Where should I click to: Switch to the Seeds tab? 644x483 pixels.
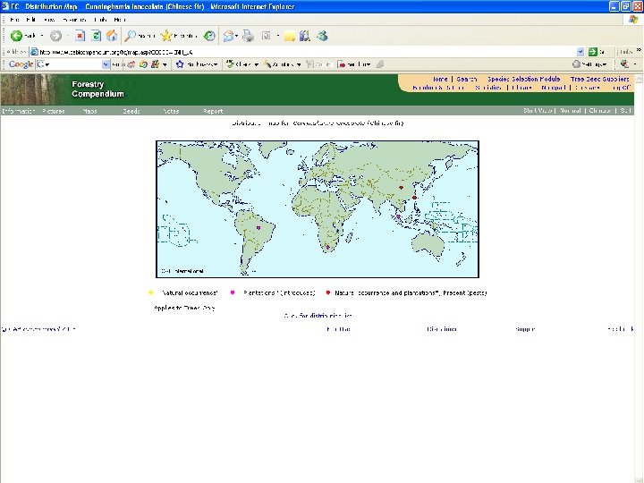(131, 111)
